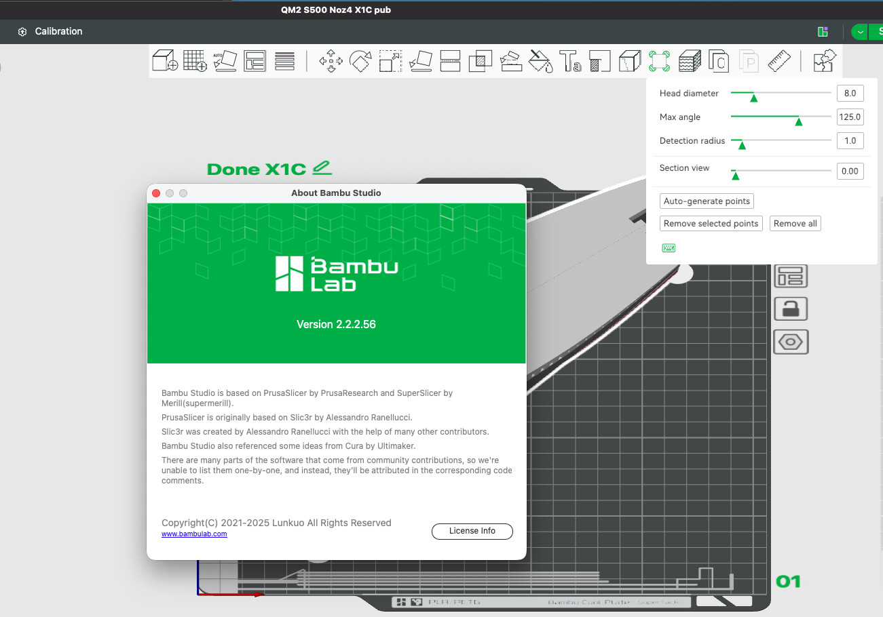Viewport: 883px width, 617px height.
Task: Open License Info in About dialog
Action: (x=472, y=531)
